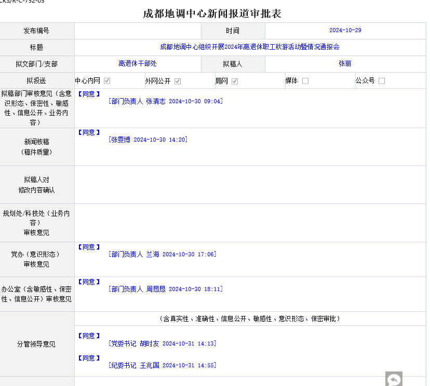Image resolution: width=430 pixels, height=386 pixels.
Task: Toggle the 外网公开 checkbox
Action: 178,81
